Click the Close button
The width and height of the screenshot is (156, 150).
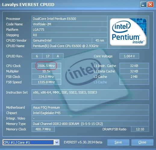pyautogui.click(x=142, y=142)
